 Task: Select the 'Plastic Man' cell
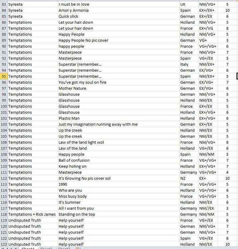[118, 118]
